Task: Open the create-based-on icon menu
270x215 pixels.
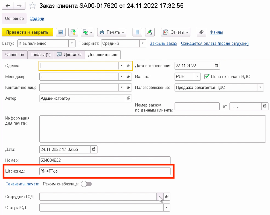Action: (88, 32)
